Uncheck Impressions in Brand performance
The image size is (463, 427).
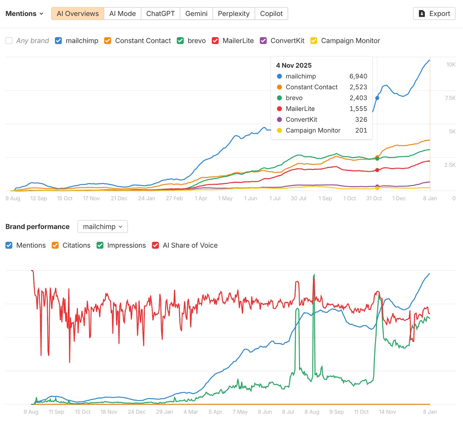point(100,245)
